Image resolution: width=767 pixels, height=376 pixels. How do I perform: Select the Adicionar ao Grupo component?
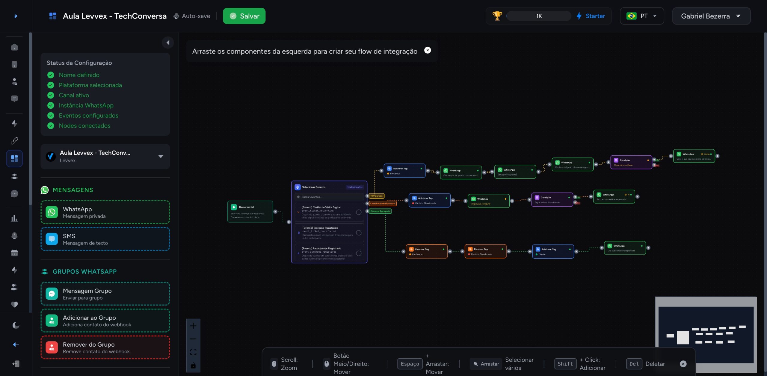point(105,321)
